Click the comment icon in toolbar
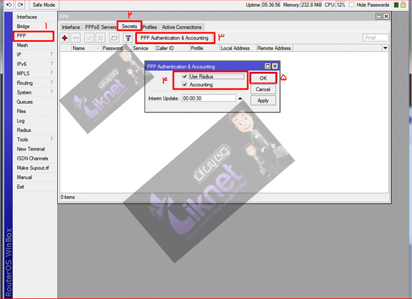412x299 pixels. [114, 38]
